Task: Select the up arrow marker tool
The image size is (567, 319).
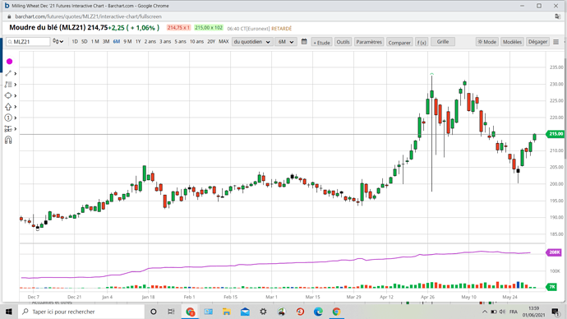Action: (8, 107)
